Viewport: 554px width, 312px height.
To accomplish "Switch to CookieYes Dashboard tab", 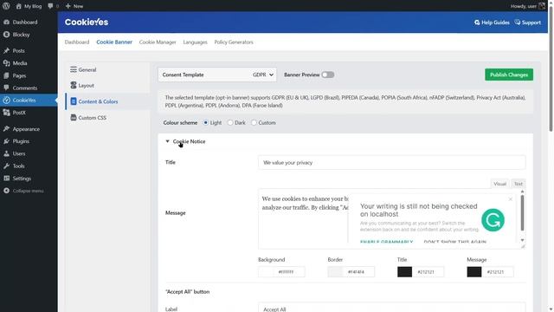I will 77,42.
